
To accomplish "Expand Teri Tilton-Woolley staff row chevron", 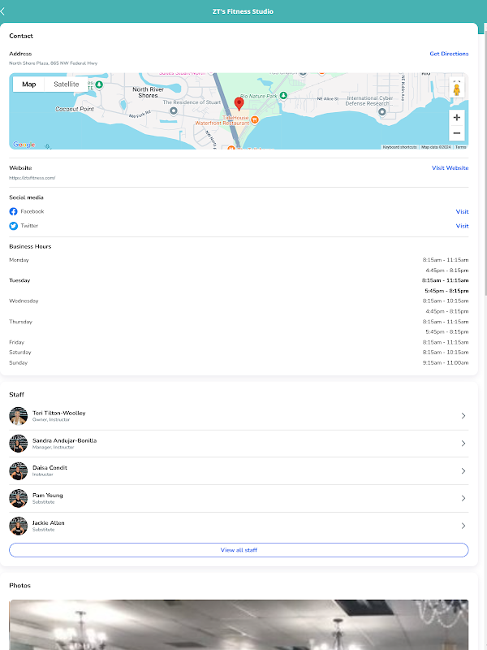I will (463, 416).
